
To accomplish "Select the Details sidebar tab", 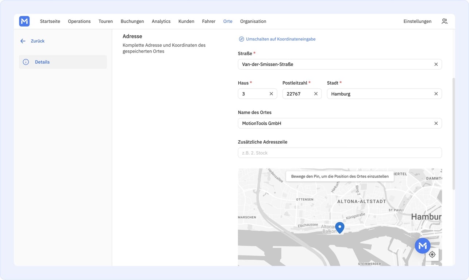I will (63, 62).
